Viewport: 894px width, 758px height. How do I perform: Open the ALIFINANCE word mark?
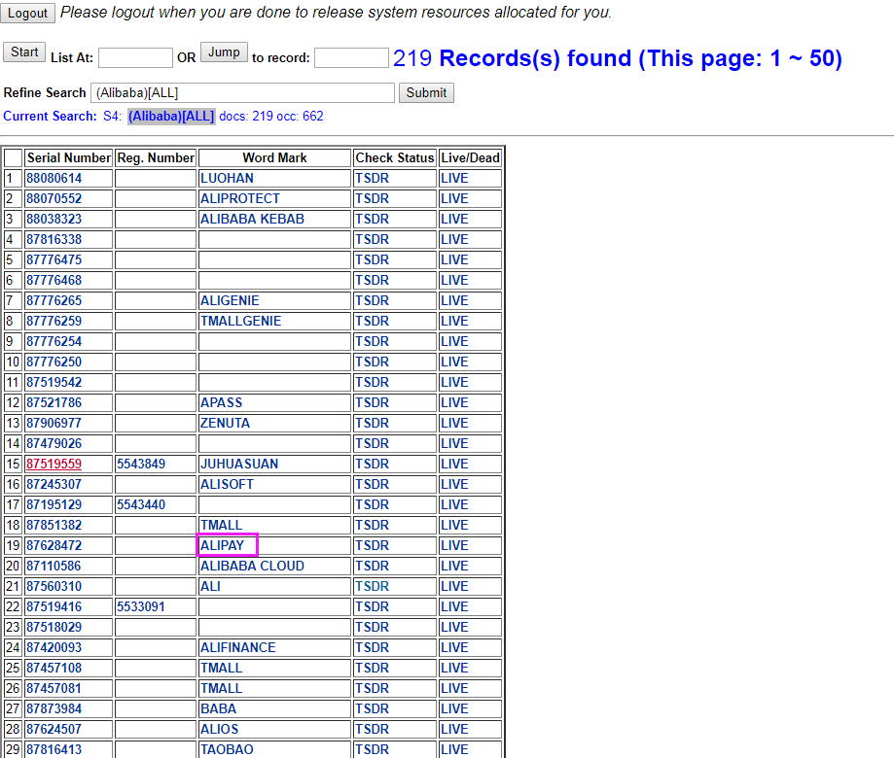pos(237,648)
